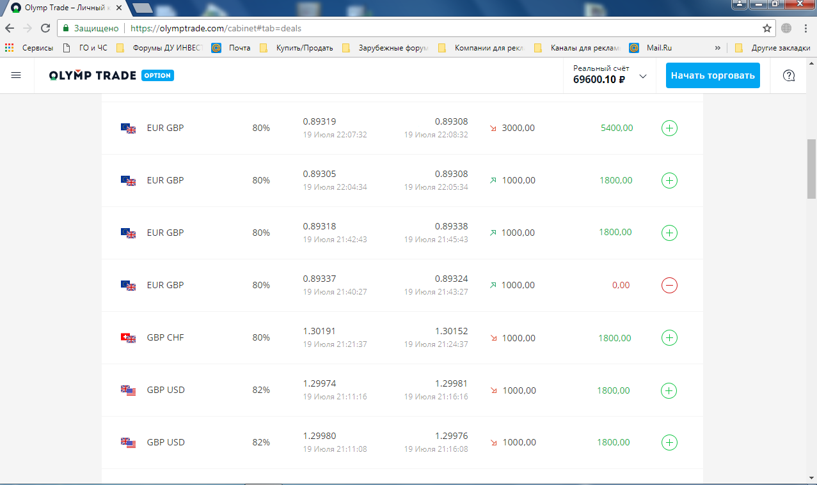Viewport: 817px width, 485px height.
Task: Open Каналы для реклам bookmark folder
Action: (x=577, y=47)
